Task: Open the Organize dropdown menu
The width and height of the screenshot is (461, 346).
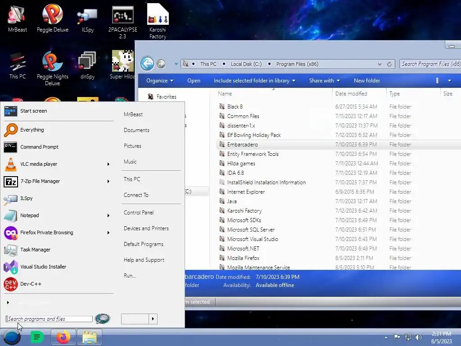Action: [160, 81]
